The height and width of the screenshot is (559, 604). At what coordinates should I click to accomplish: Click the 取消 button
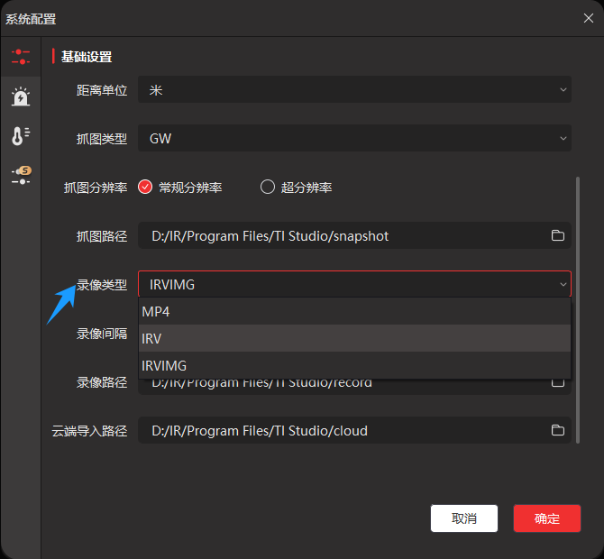coord(464,518)
